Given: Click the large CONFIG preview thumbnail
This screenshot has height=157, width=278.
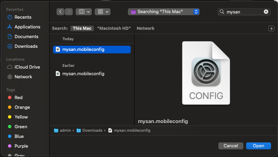Looking at the screenshot, I should pos(206,73).
